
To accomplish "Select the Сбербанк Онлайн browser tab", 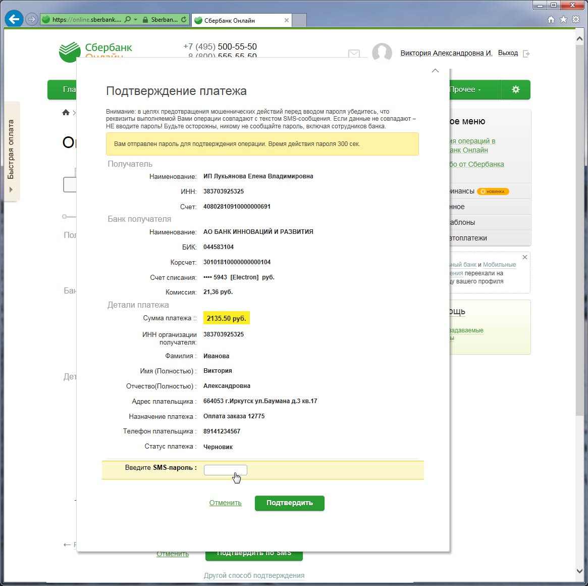I will 241,20.
